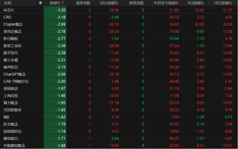Select the ChatGPT概念 row
Viewport: 238px width, 149px height.
click(14, 74)
